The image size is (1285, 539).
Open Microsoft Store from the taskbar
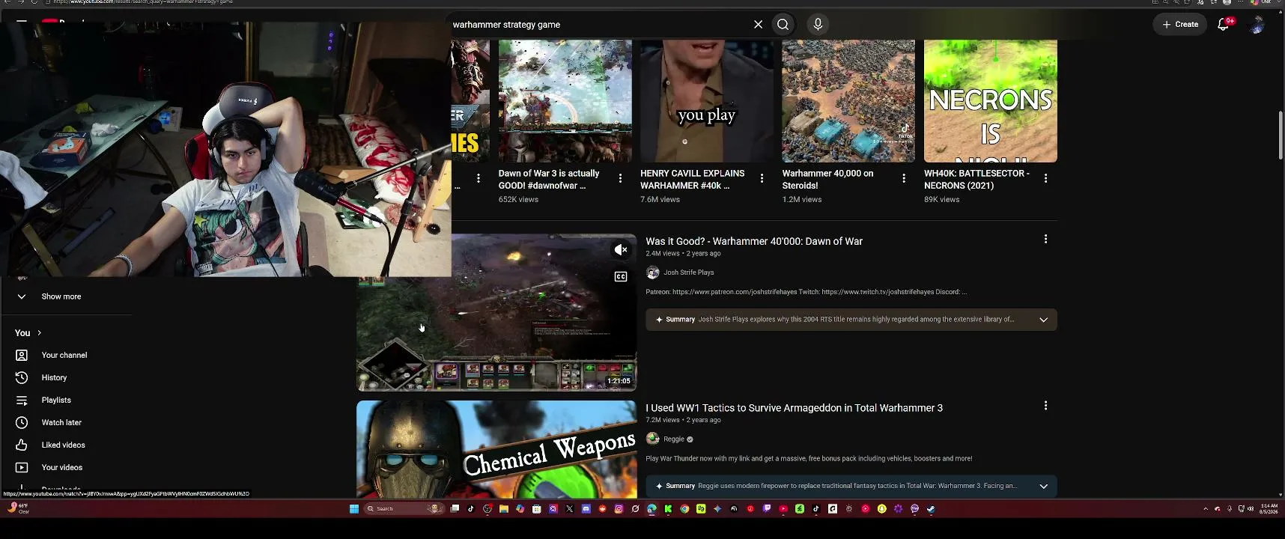(x=537, y=509)
